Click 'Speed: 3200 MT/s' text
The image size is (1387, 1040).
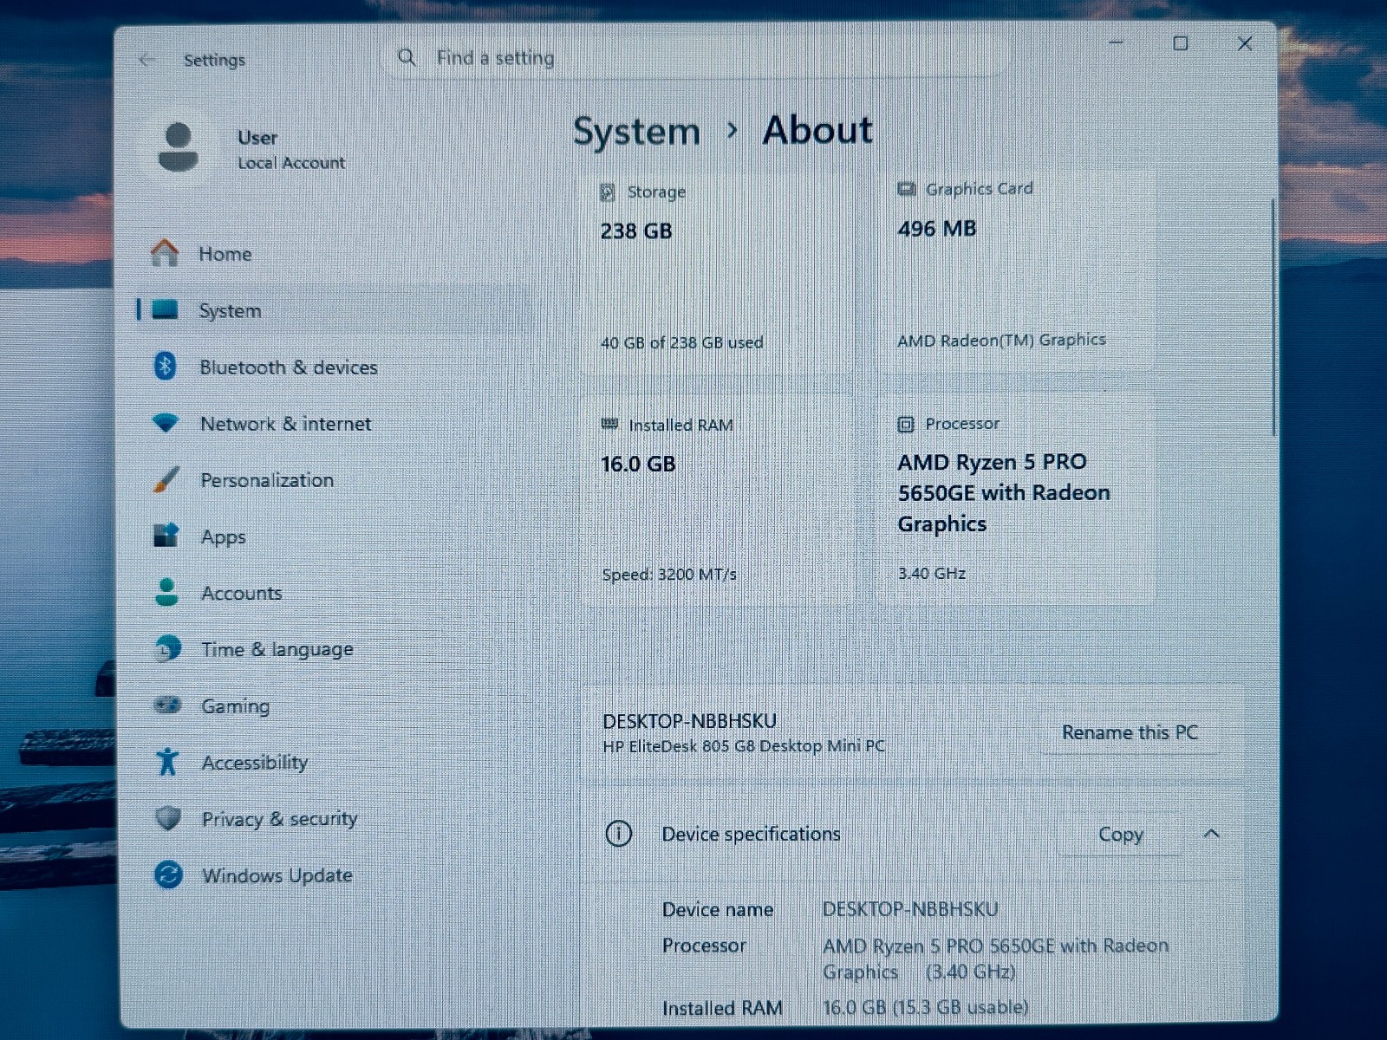(669, 574)
